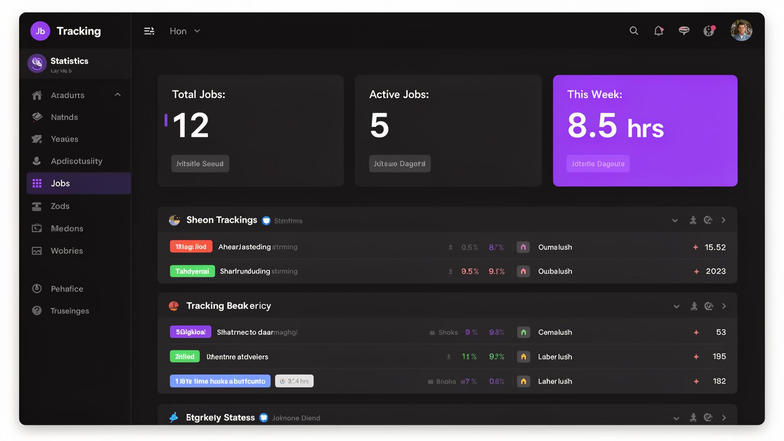Click the red 1Riag: ilod status tag

click(x=191, y=247)
